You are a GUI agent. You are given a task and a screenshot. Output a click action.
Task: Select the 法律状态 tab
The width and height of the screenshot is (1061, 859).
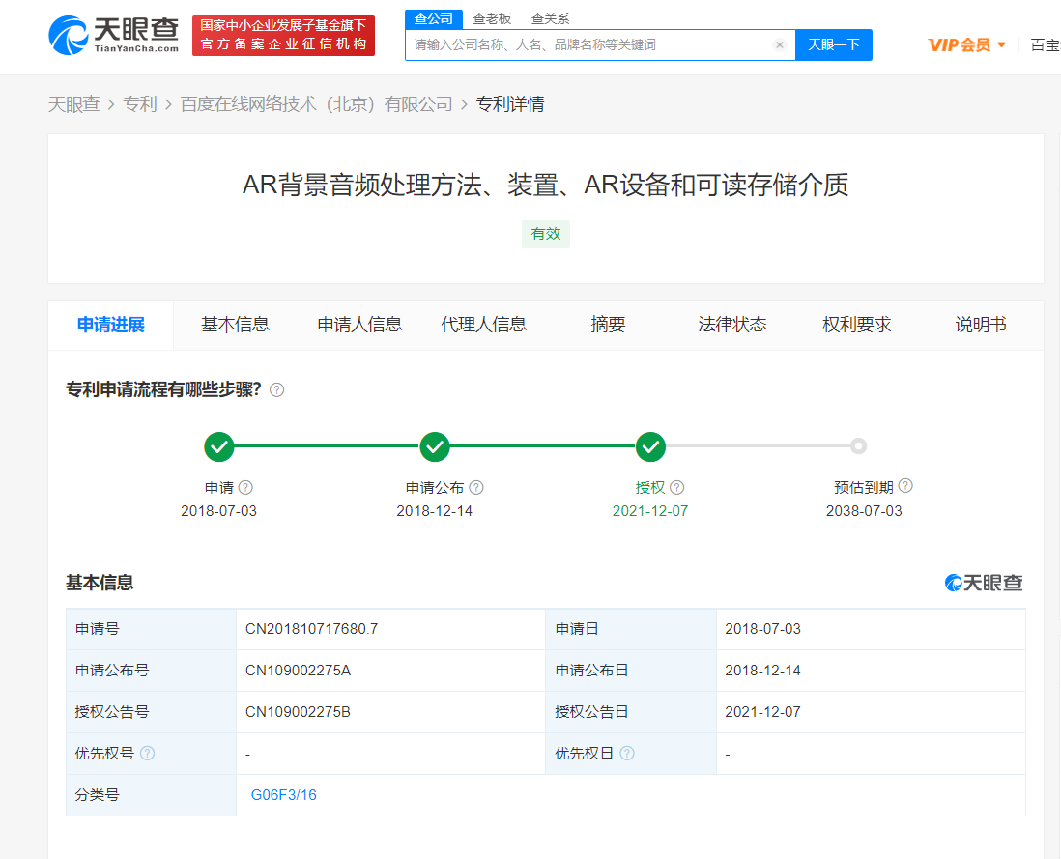[732, 326]
